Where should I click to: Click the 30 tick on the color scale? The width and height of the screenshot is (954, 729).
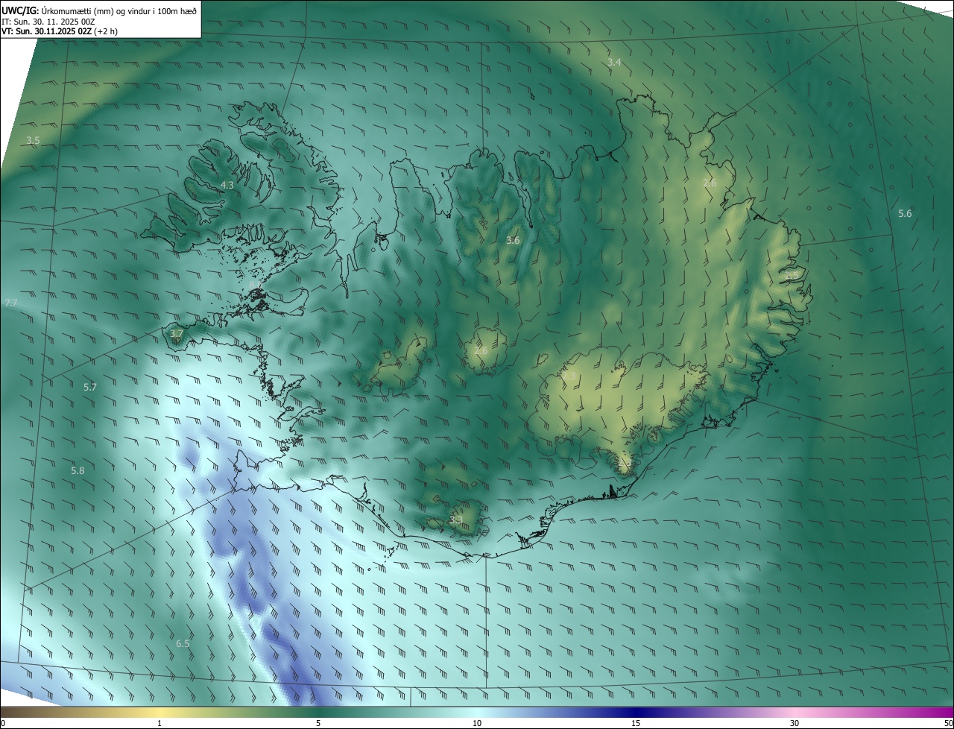click(x=795, y=723)
